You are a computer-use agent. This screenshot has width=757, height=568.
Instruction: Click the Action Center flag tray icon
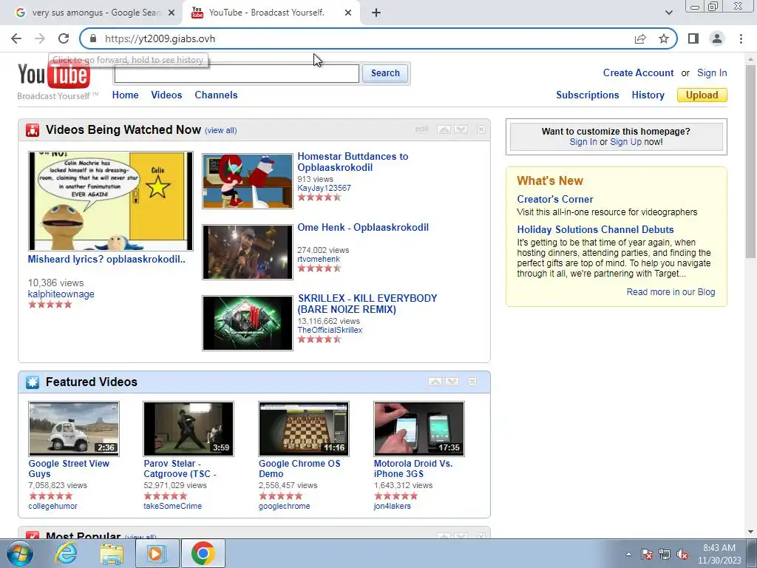[647, 555]
